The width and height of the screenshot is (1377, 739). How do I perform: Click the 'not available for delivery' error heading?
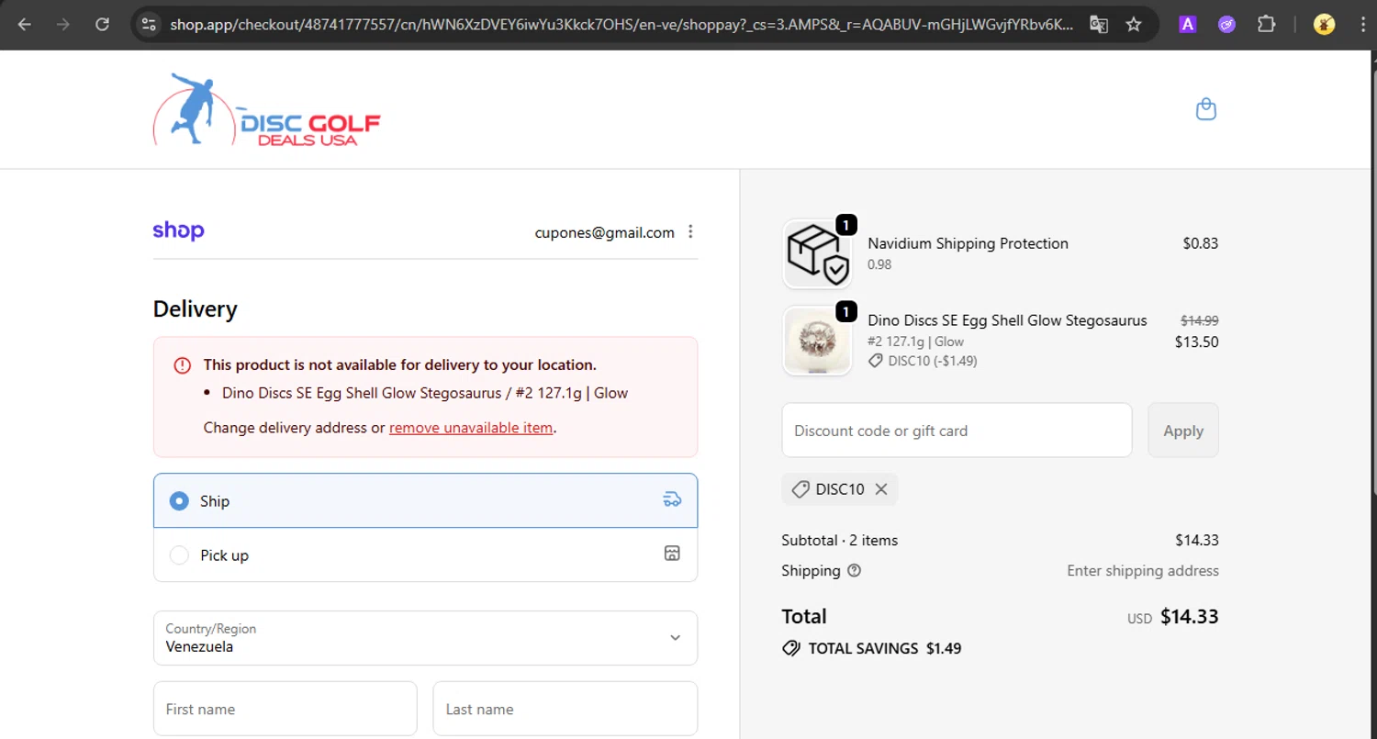pyautogui.click(x=399, y=365)
